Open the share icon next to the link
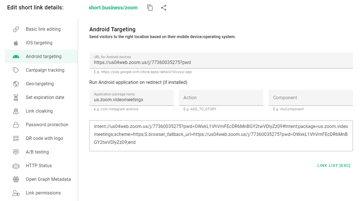This screenshot has width=364, height=201. (x=164, y=8)
